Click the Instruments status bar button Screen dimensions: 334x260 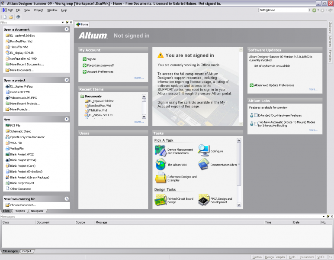306,257
